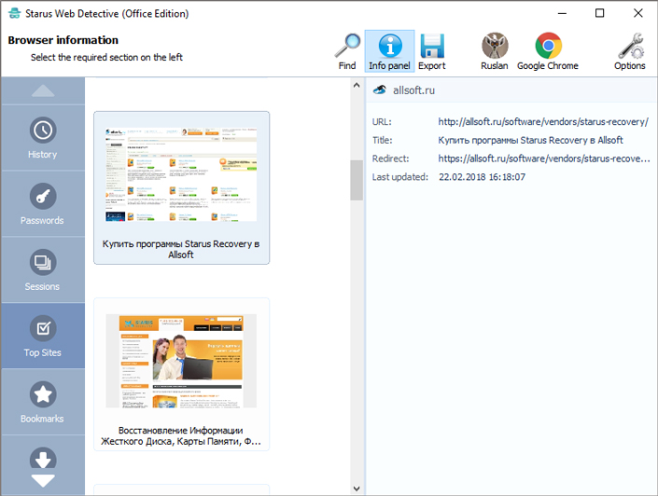
Task: Open the Bookmarks section
Action: [43, 402]
